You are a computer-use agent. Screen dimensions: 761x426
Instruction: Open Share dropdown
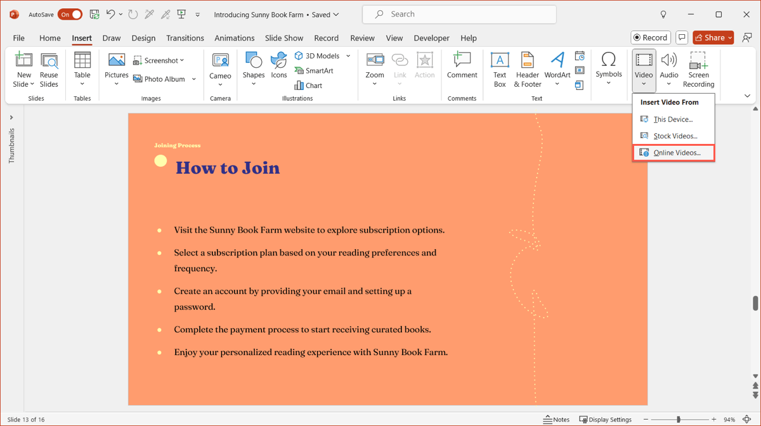tap(713, 37)
